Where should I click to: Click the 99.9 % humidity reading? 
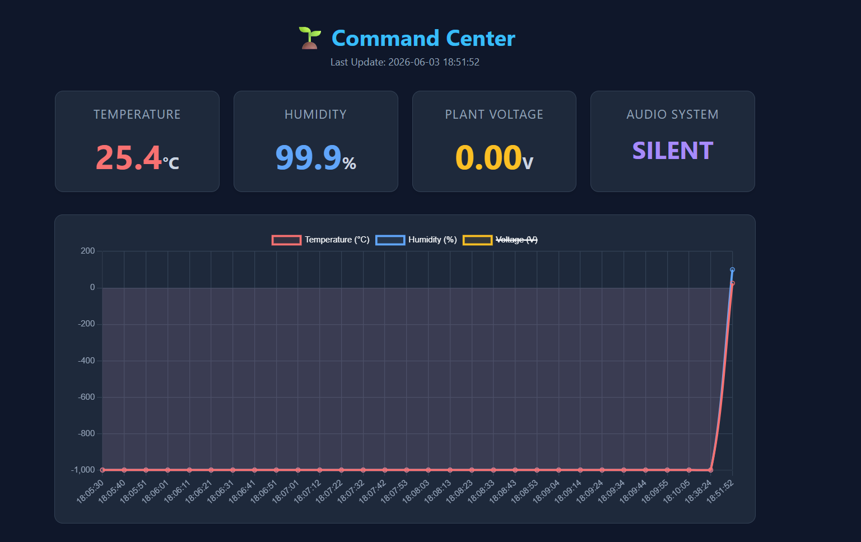[316, 158]
